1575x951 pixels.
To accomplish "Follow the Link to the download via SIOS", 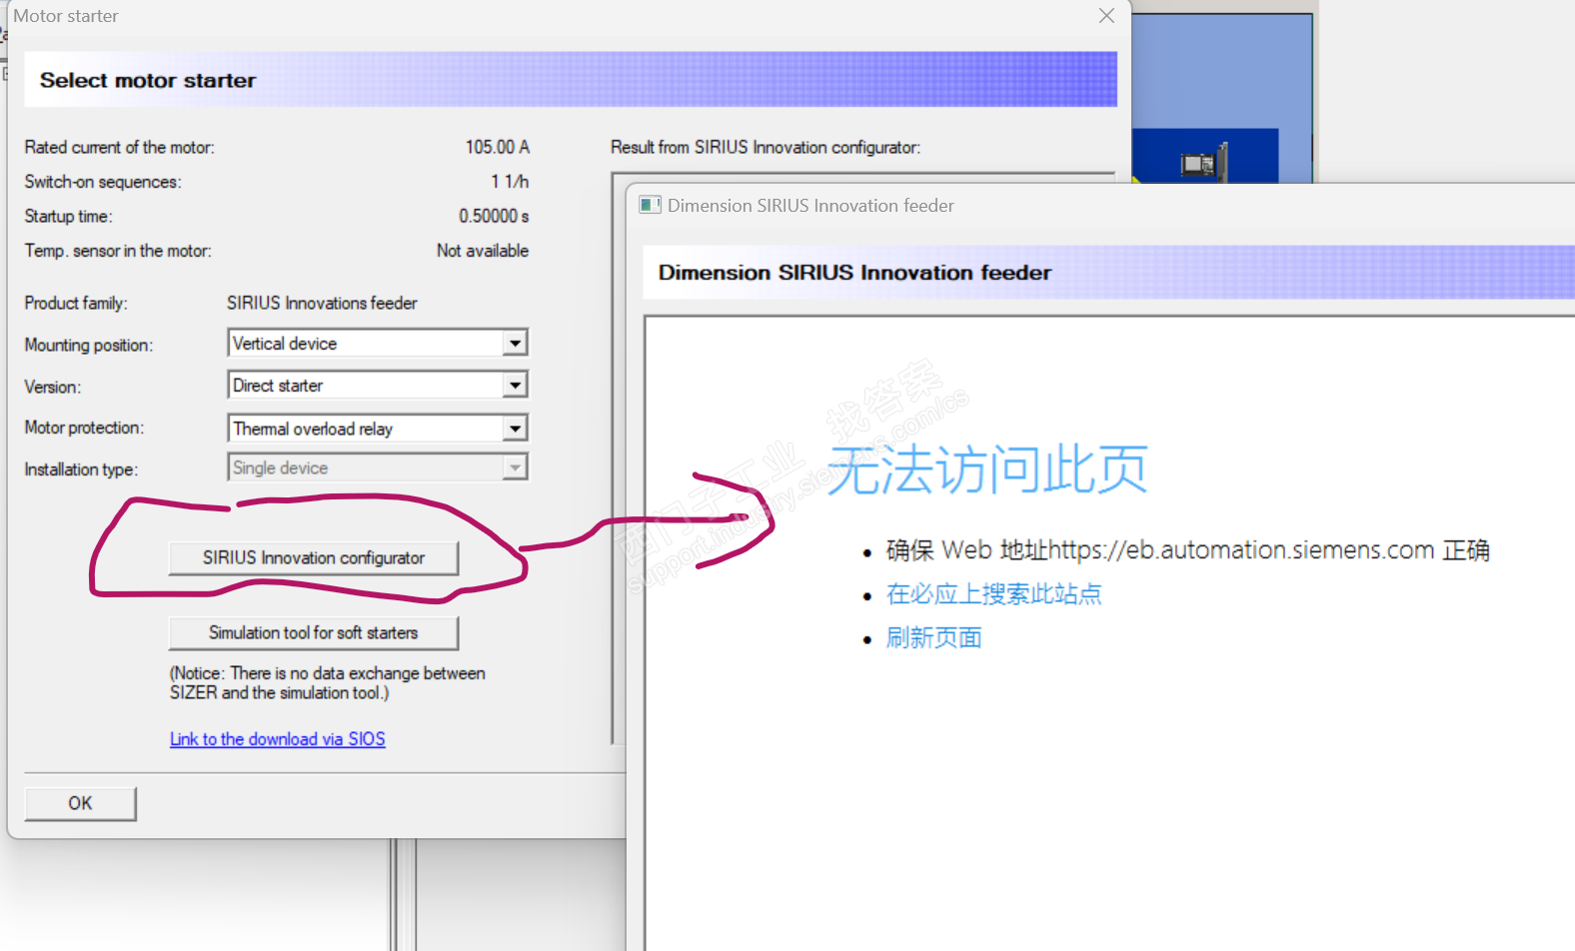I will click(278, 739).
